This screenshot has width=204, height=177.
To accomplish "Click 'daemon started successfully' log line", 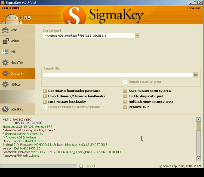I will coord(24,134).
